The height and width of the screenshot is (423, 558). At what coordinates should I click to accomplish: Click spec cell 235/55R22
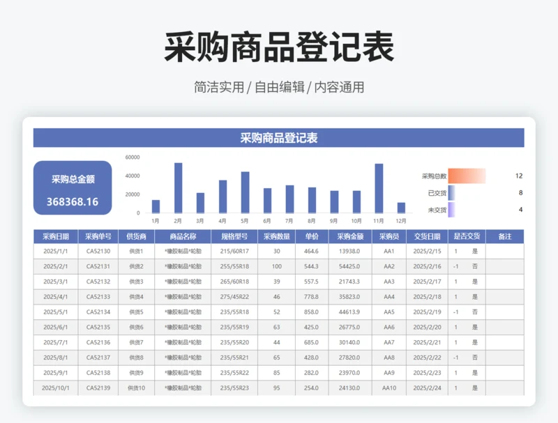point(234,373)
